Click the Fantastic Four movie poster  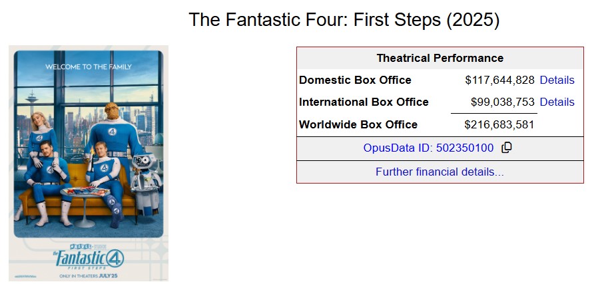click(89, 164)
